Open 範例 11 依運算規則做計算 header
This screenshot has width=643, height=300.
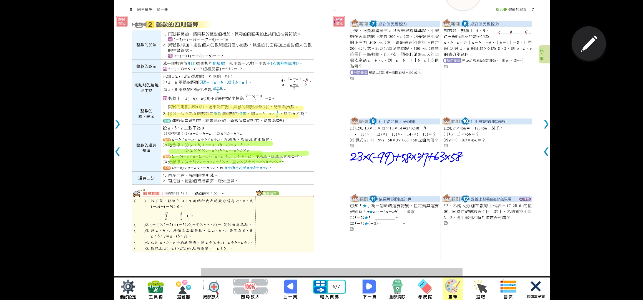tap(395, 199)
